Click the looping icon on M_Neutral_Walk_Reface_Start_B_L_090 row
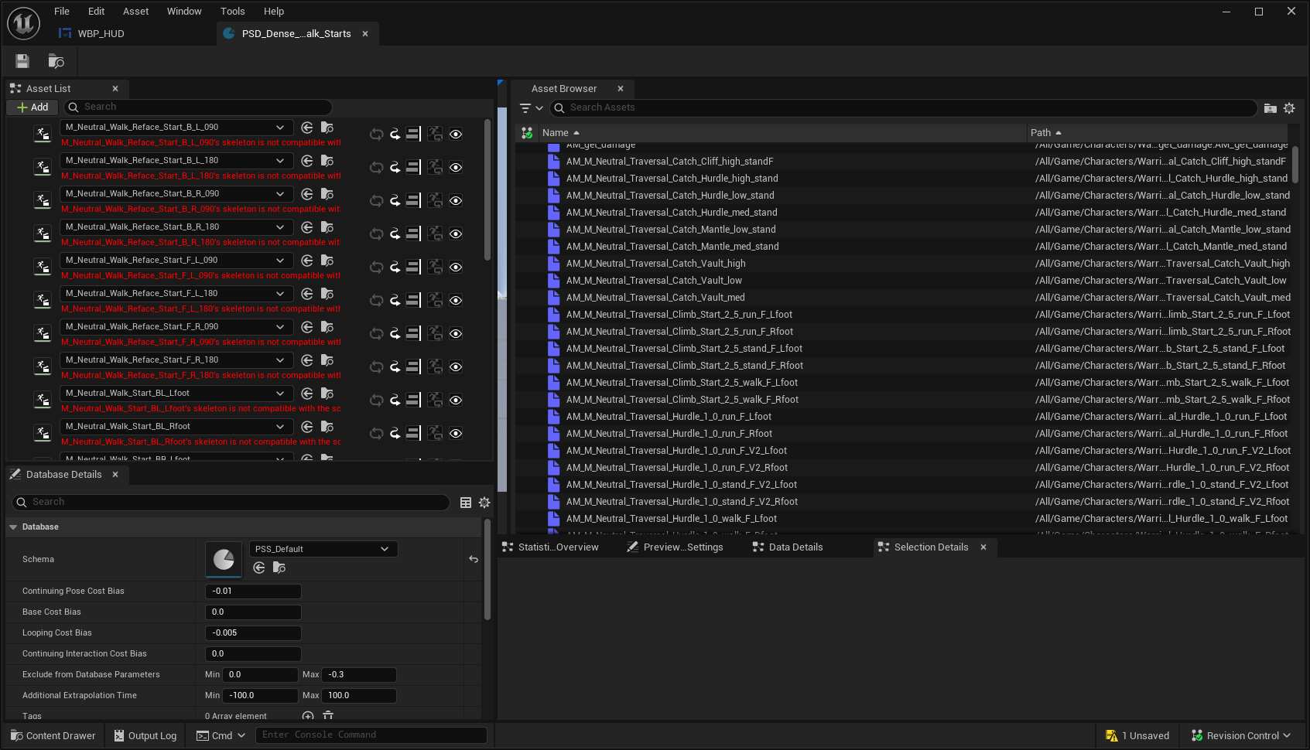 377,134
